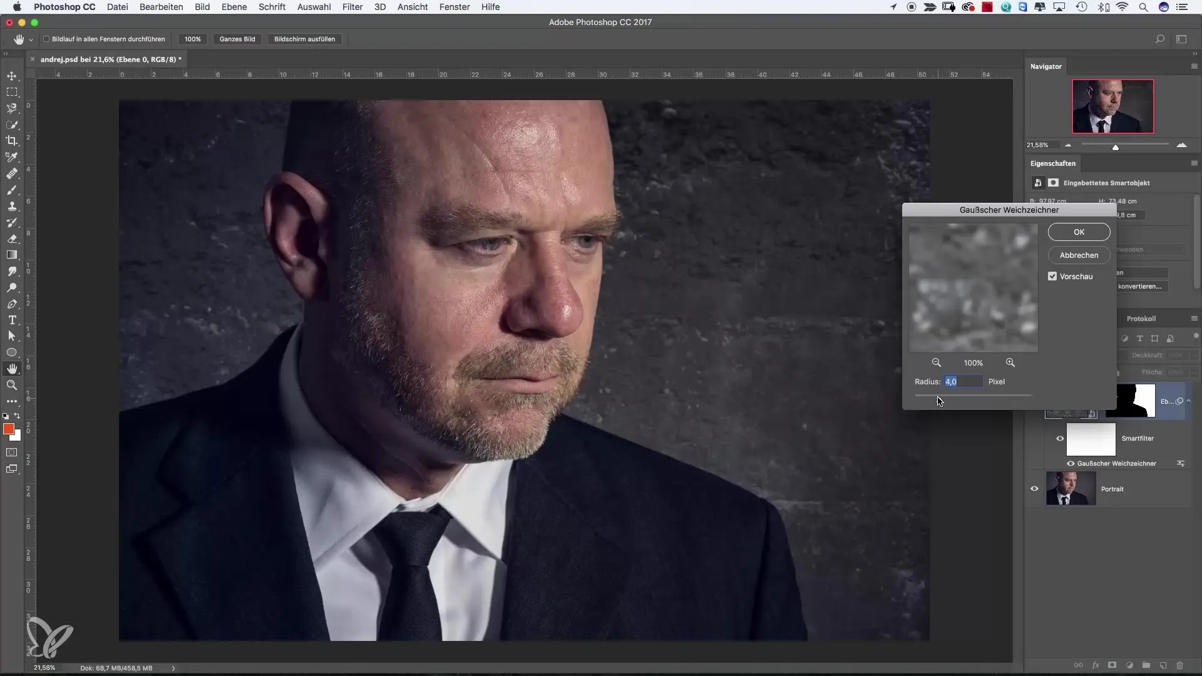Click Bildschirm ausfüllen button
Image resolution: width=1202 pixels, height=676 pixels.
pyautogui.click(x=305, y=39)
